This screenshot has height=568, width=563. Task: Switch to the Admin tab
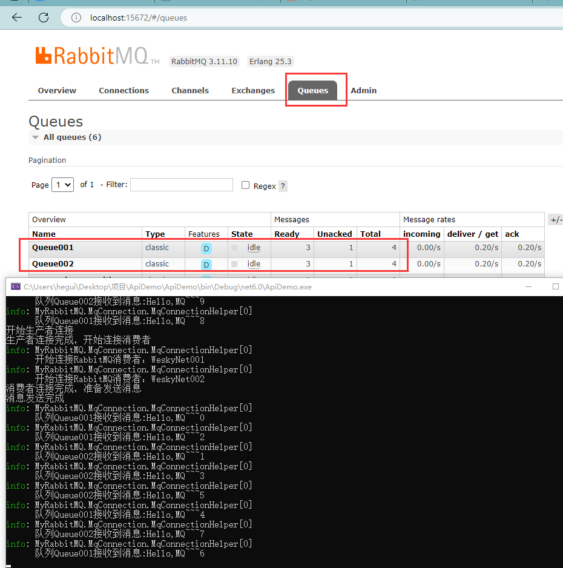(363, 91)
